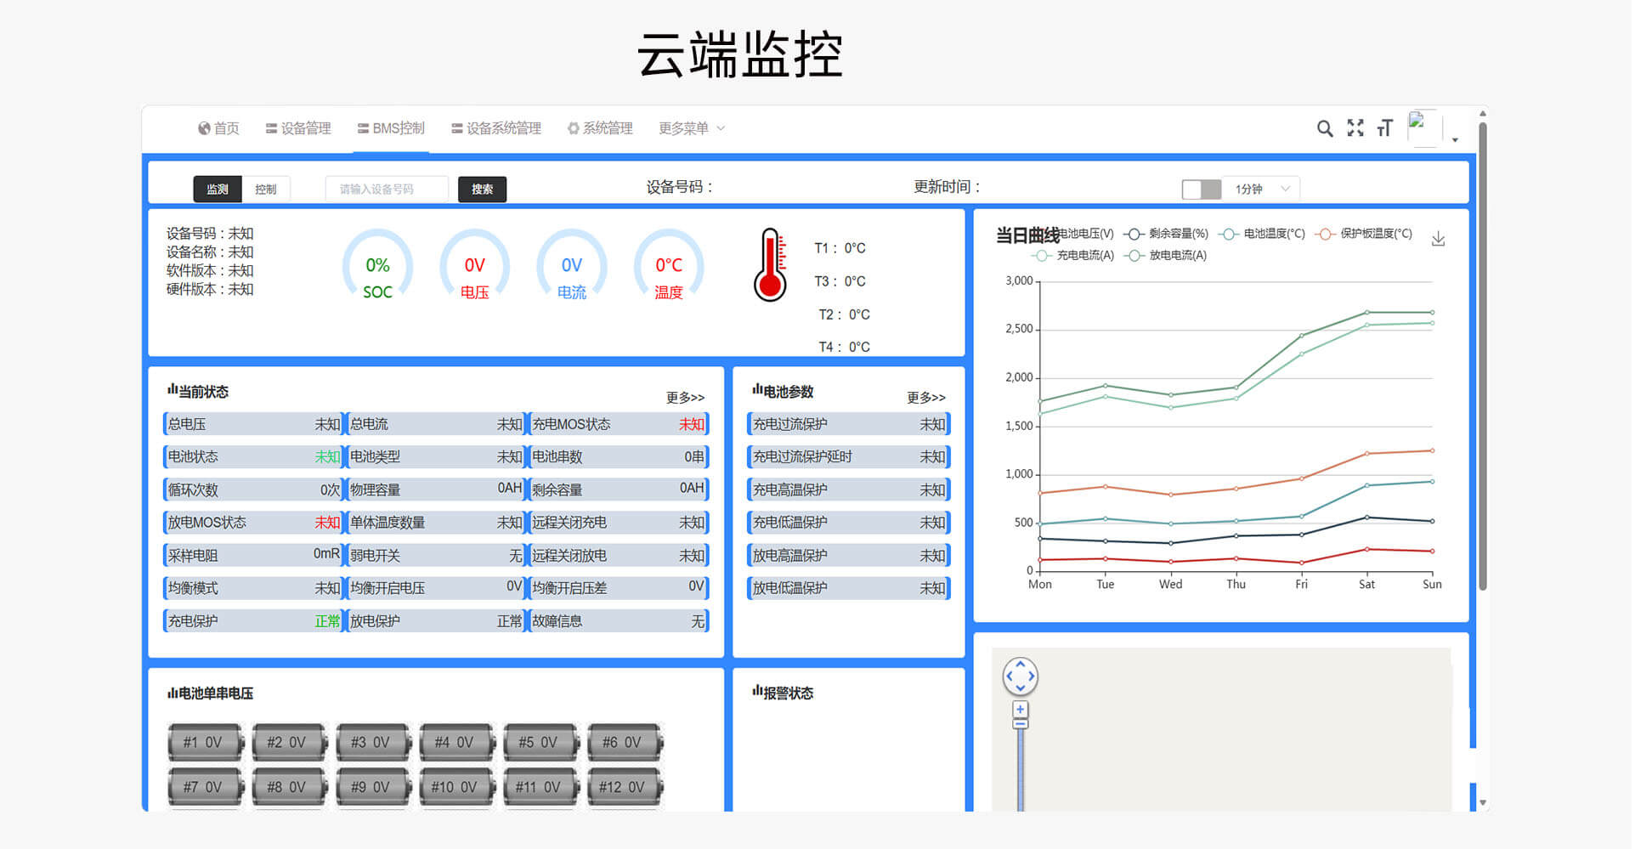Screen dimensions: 1635x849
Task: Select battery cell #4 0V icon
Action: pyautogui.click(x=459, y=744)
